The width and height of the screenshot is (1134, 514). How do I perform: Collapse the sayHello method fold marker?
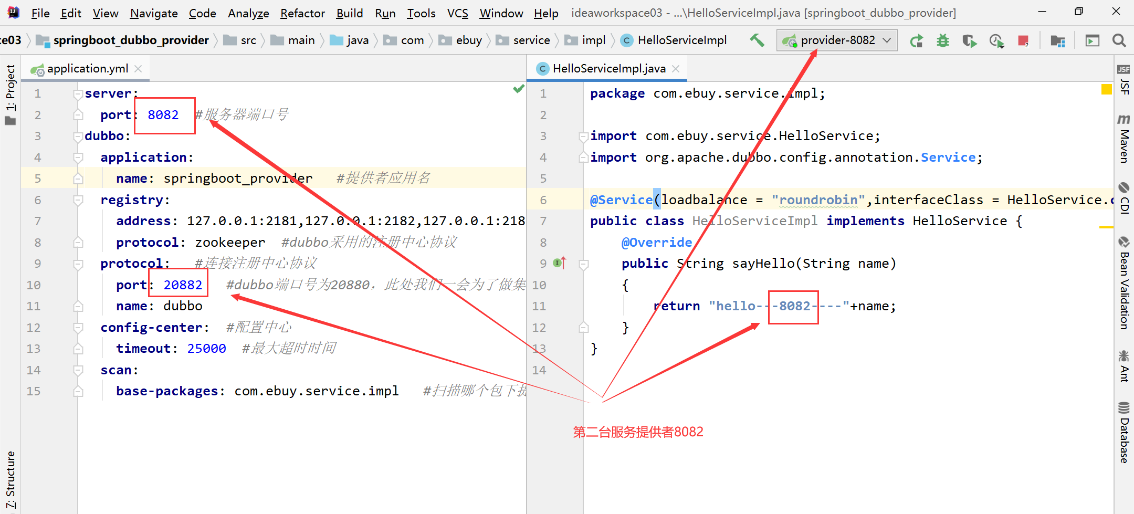pos(583,264)
